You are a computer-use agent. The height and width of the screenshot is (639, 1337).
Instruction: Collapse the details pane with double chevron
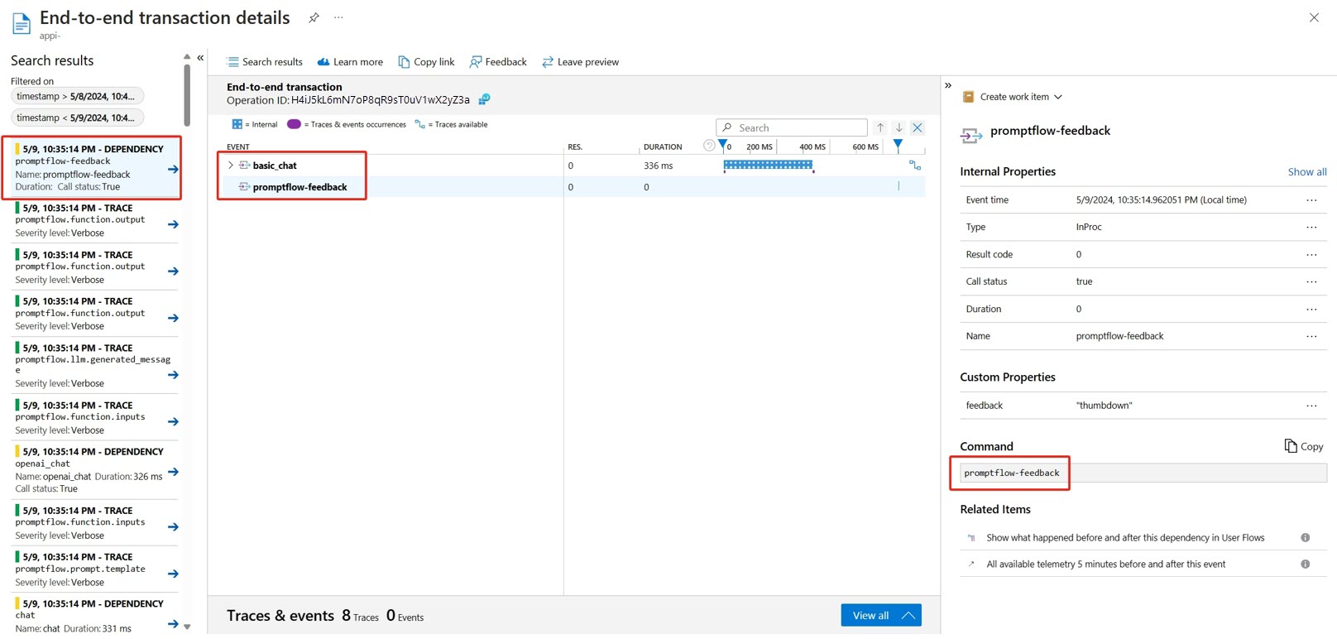(948, 85)
